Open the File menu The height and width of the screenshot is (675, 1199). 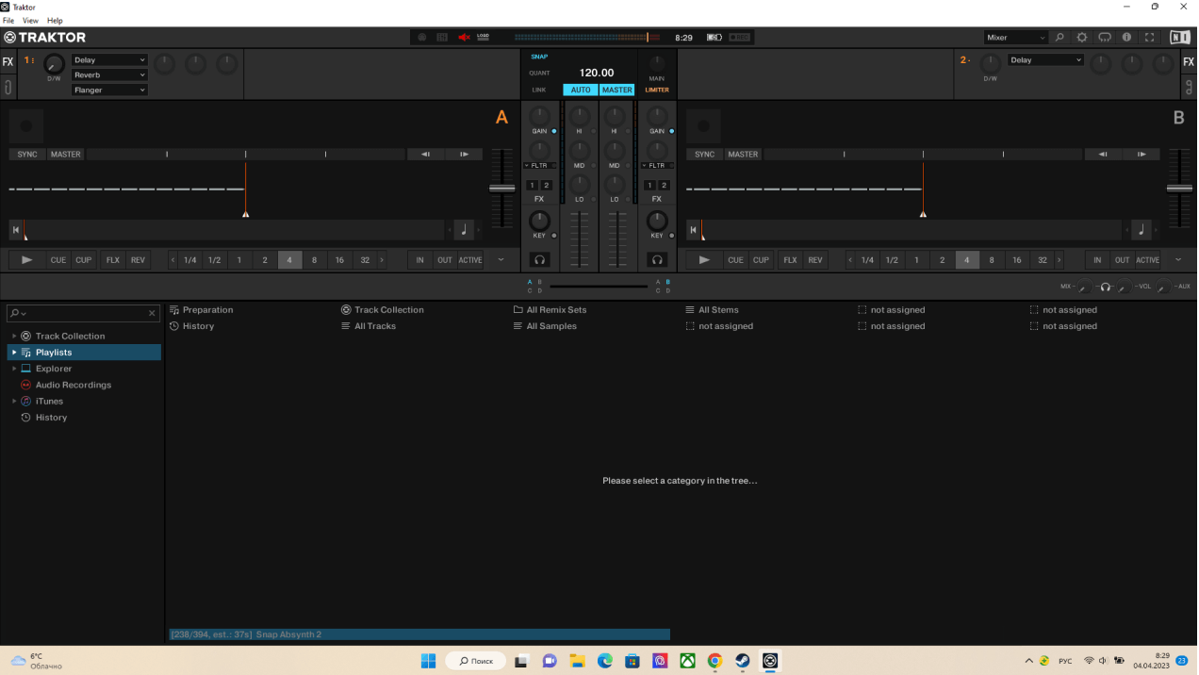click(8, 20)
